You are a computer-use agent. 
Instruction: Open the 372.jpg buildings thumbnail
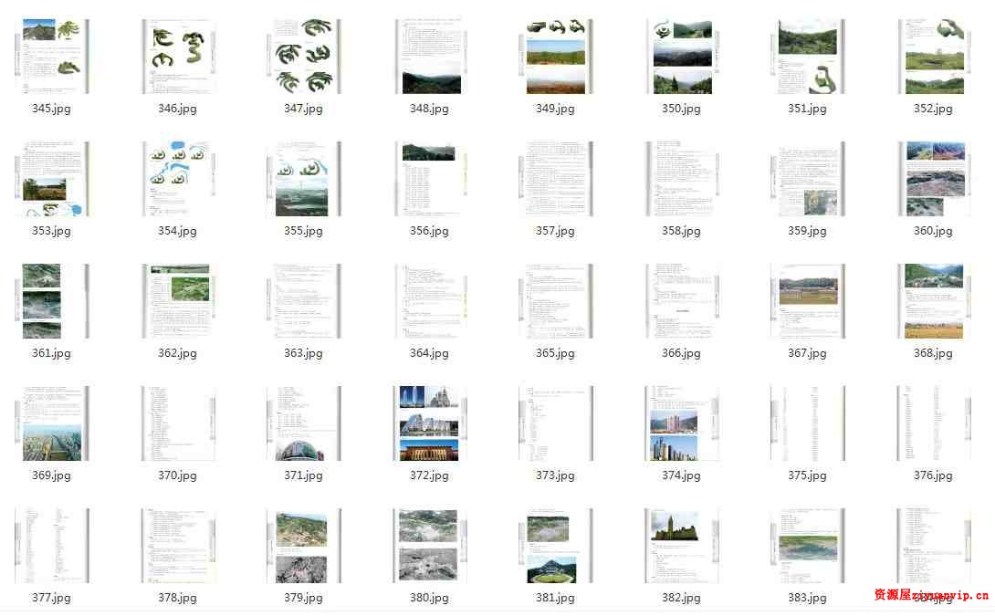coord(429,423)
